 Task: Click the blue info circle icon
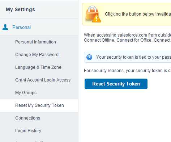tap(89, 57)
